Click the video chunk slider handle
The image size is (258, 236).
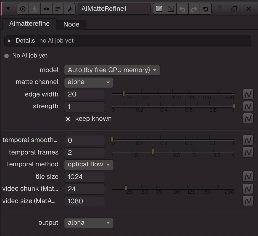(126, 188)
